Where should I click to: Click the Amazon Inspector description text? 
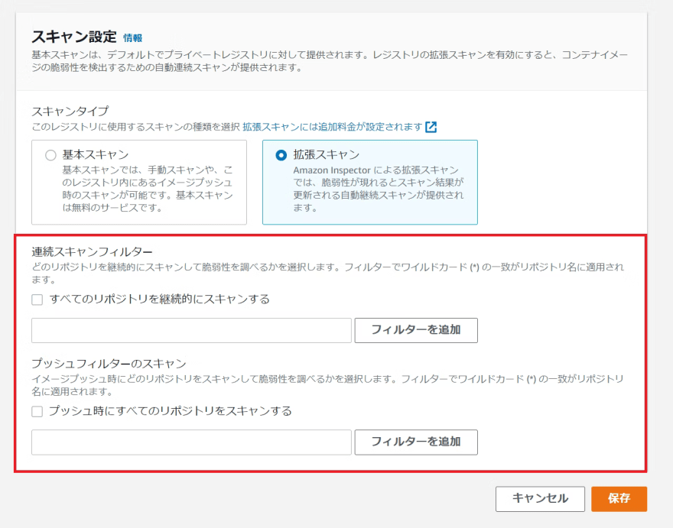coord(379,189)
